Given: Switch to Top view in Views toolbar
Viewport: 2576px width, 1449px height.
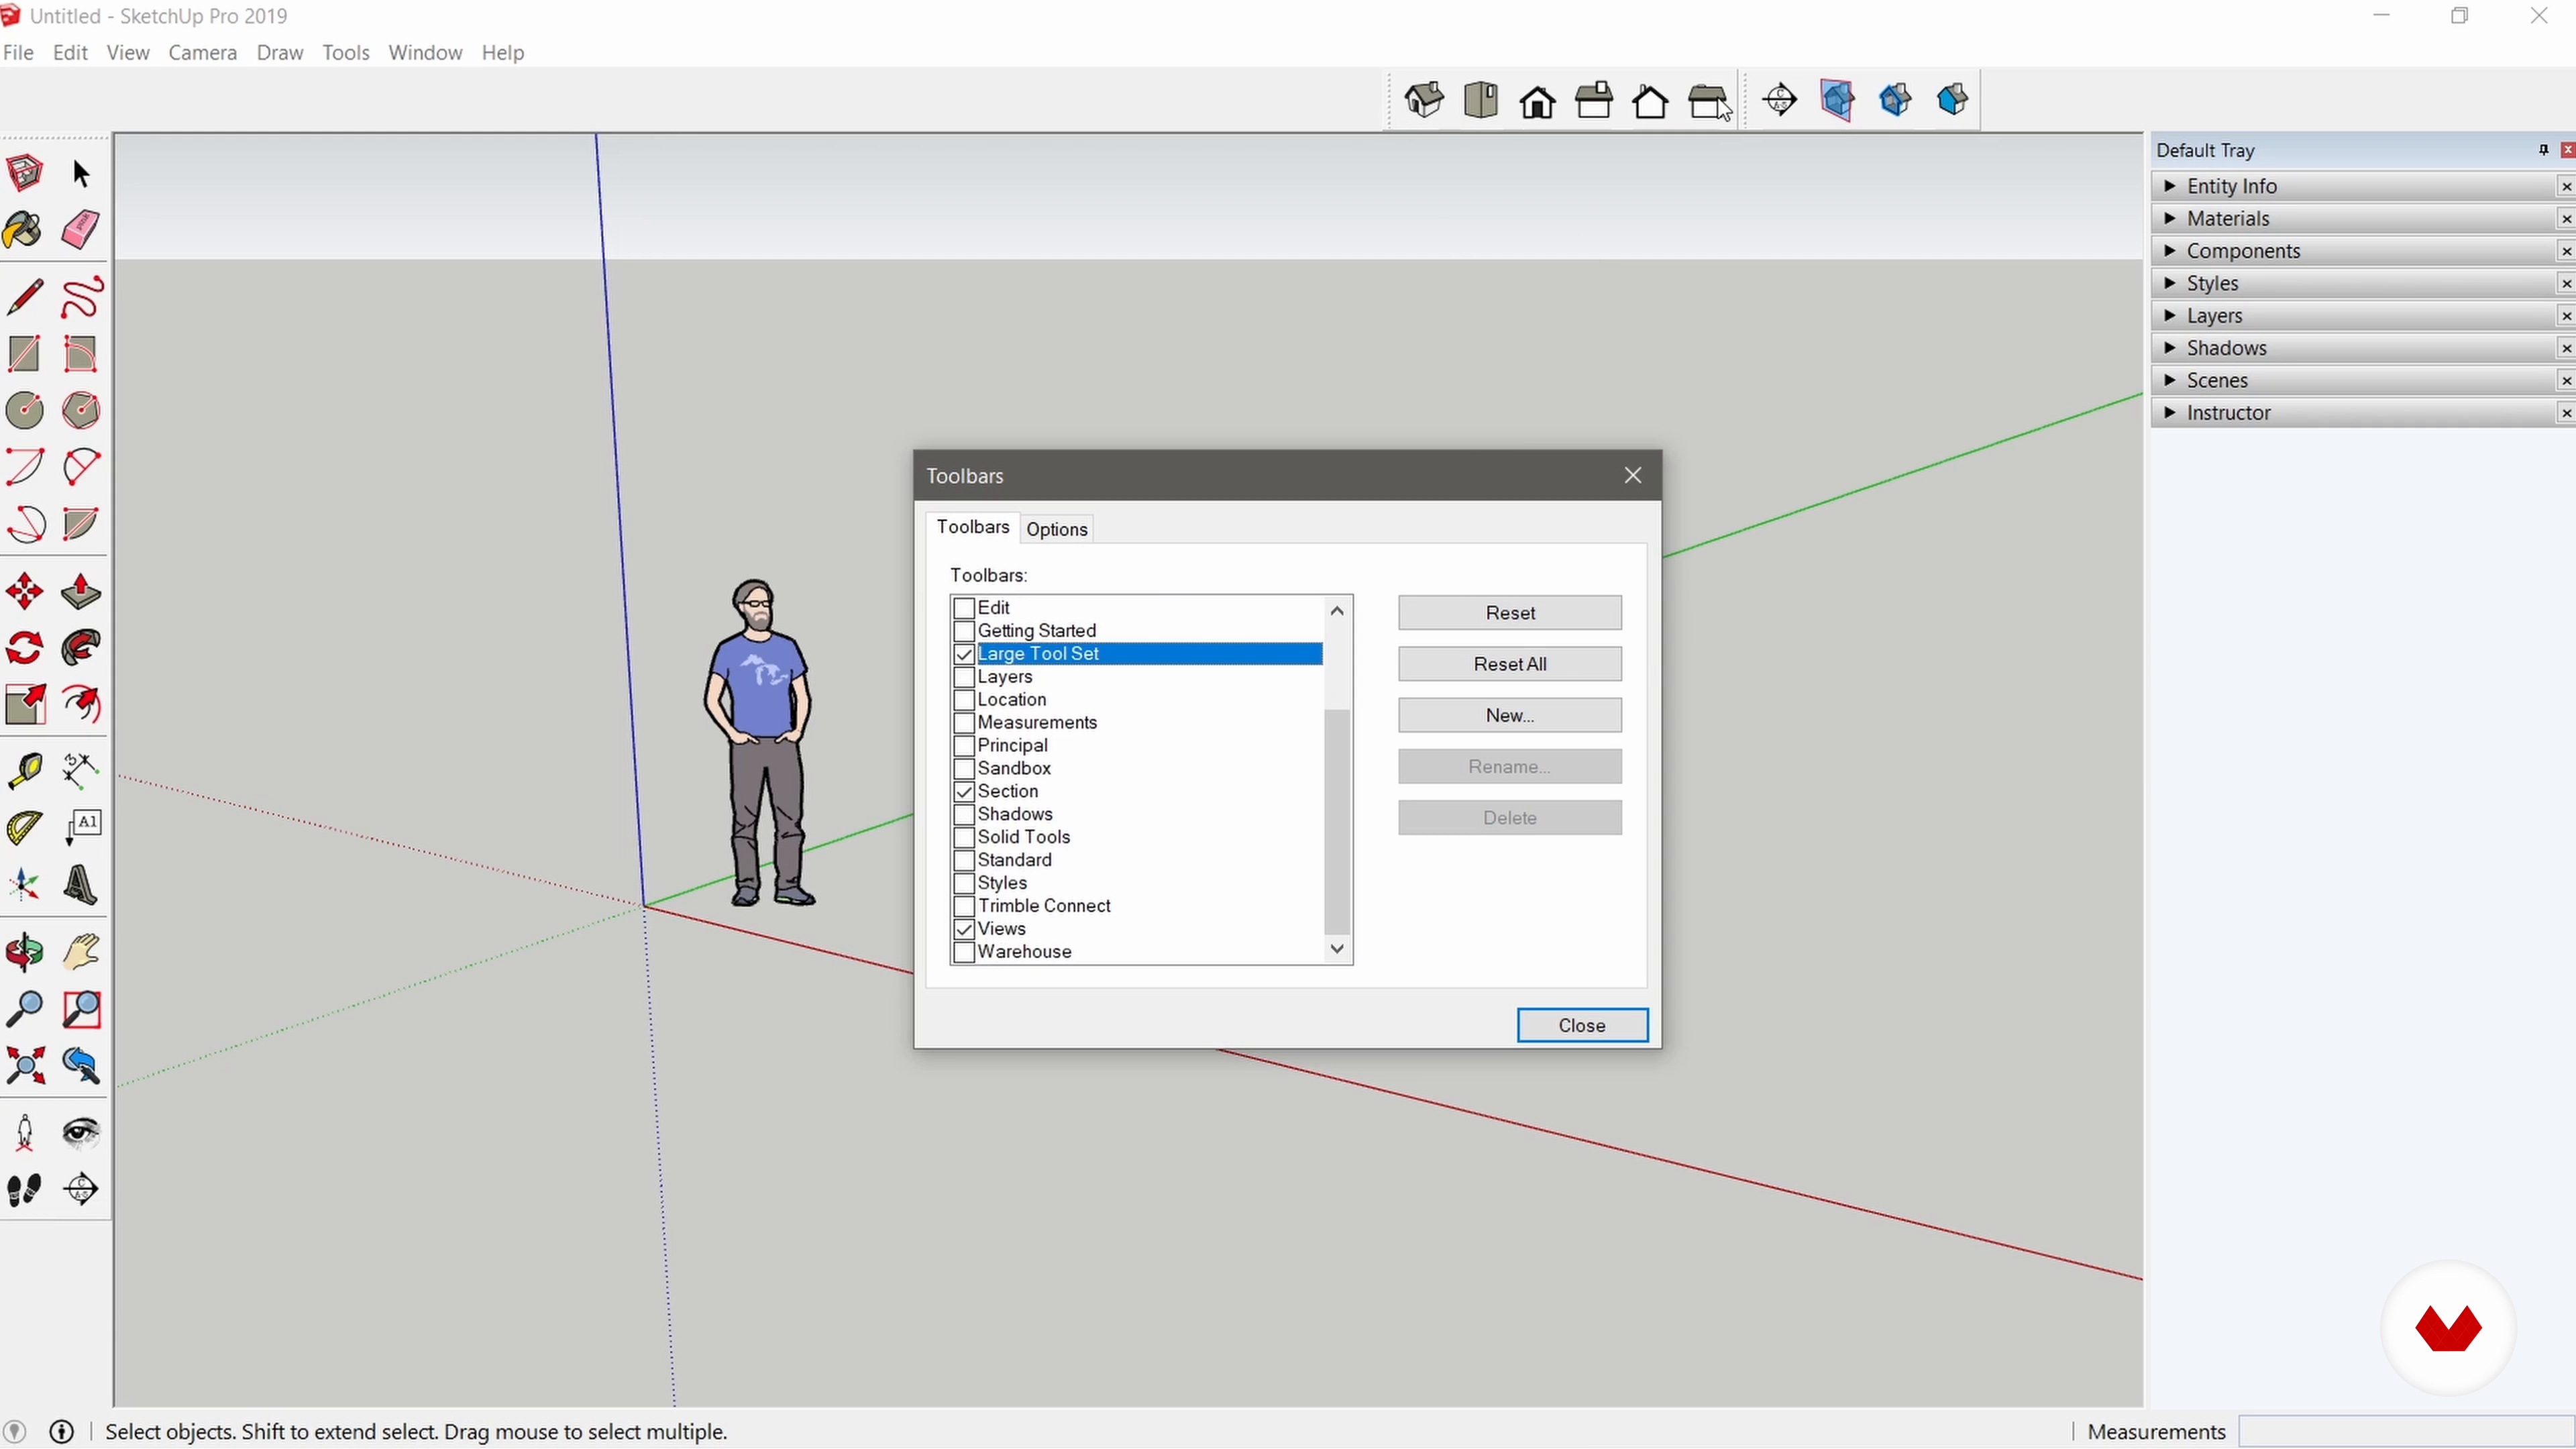Looking at the screenshot, I should pos(1481,100).
